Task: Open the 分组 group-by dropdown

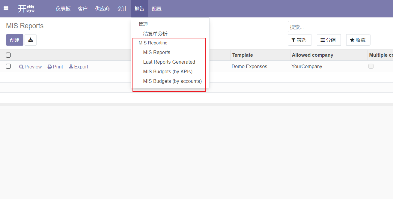Action: (x=329, y=40)
